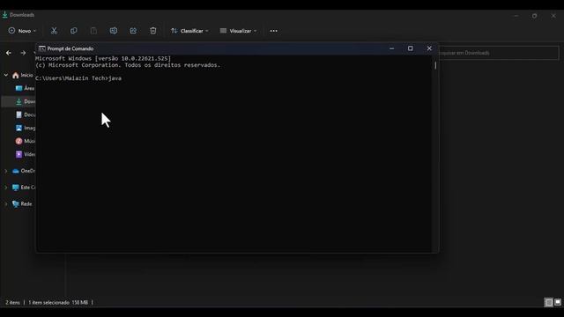Click the Cut scissors icon
Screen dimensions: 564x317
click(x=54, y=31)
